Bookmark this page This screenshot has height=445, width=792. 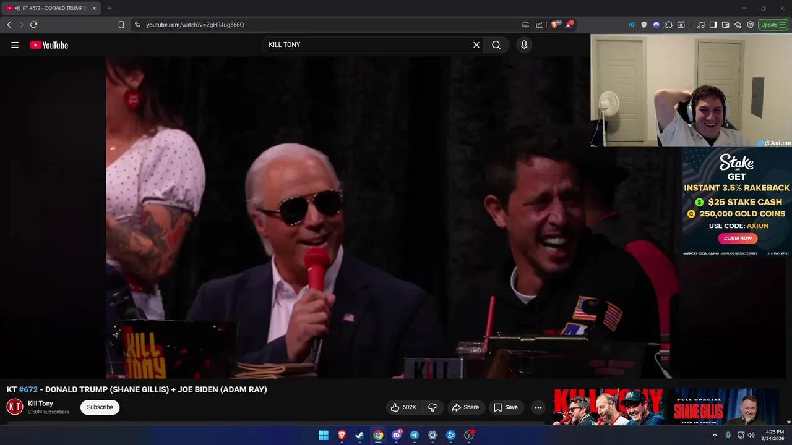(x=121, y=25)
